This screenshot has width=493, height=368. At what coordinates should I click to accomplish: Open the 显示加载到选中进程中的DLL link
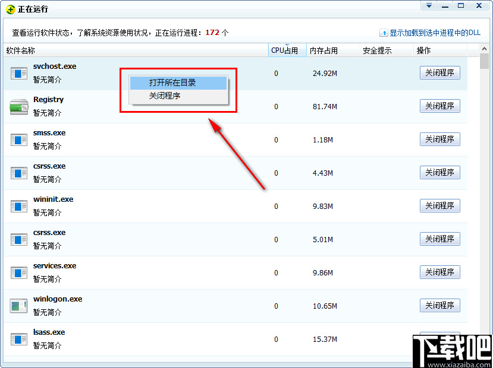click(x=435, y=33)
